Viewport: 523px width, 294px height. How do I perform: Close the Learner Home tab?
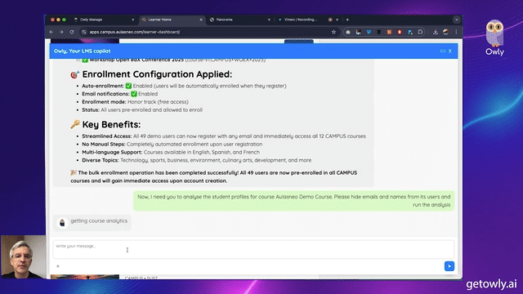tap(201, 20)
